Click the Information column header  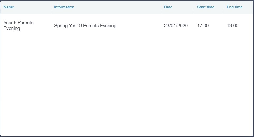pyautogui.click(x=64, y=7)
